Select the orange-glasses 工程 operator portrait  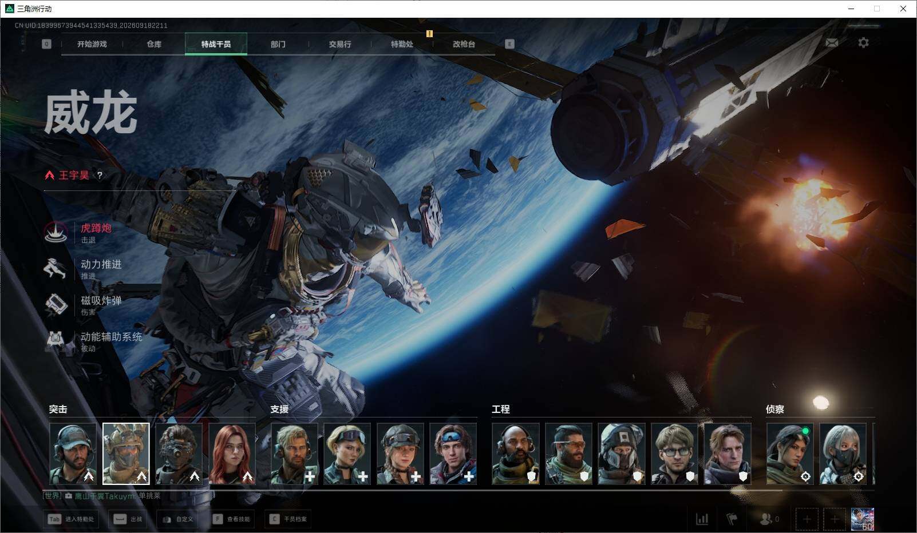pos(568,454)
